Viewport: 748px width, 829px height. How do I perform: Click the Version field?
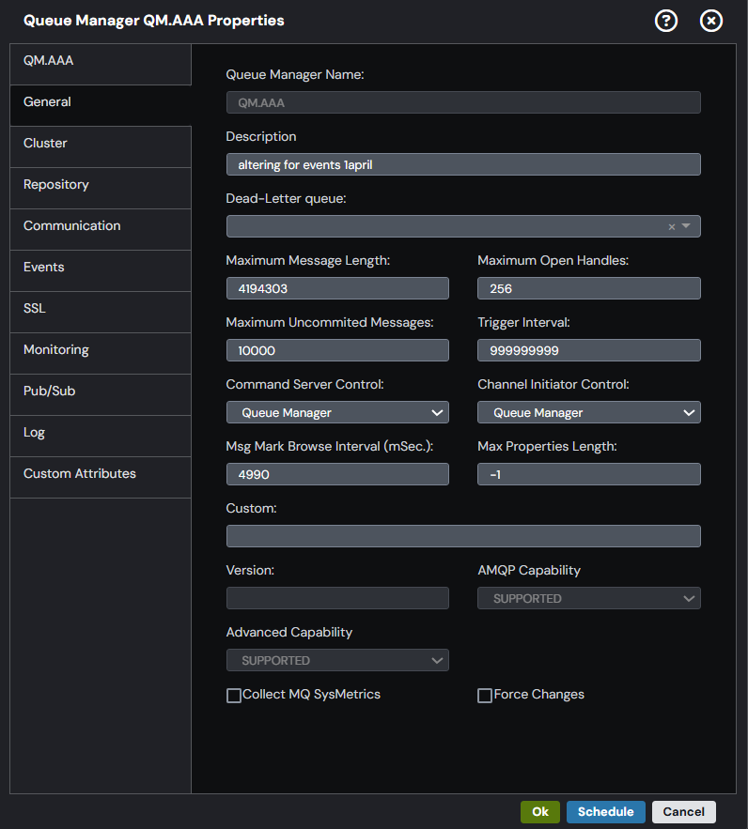coord(337,598)
